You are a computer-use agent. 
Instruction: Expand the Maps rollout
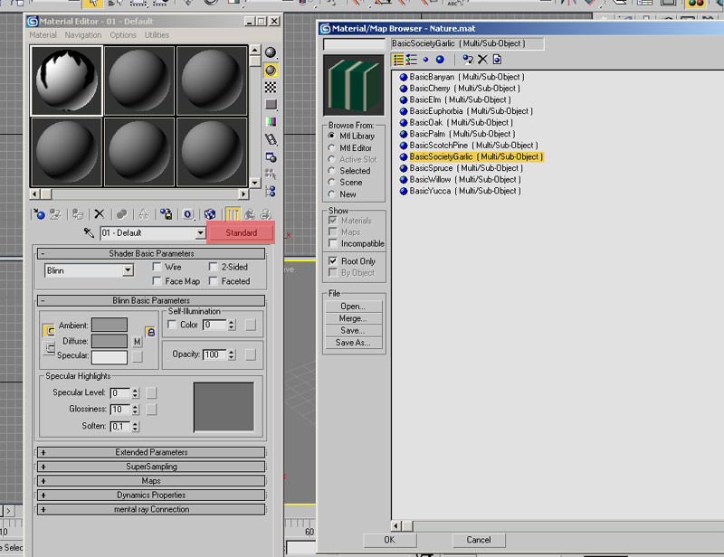pyautogui.click(x=151, y=481)
